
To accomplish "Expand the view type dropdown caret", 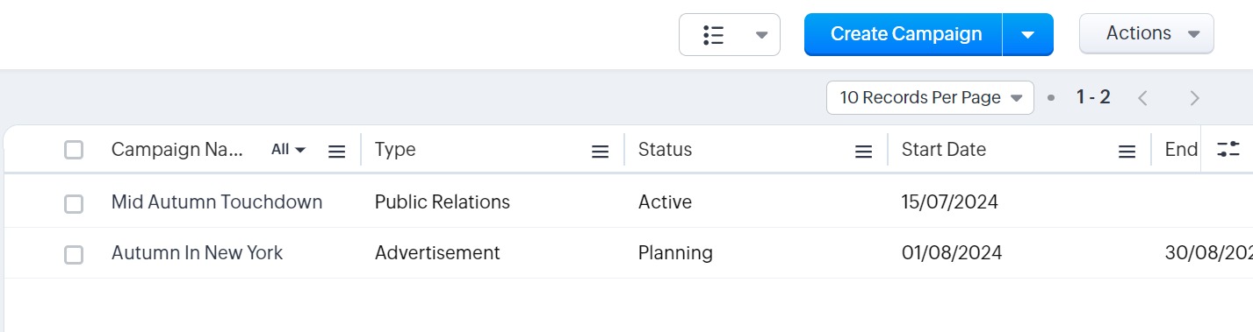I will (x=761, y=35).
